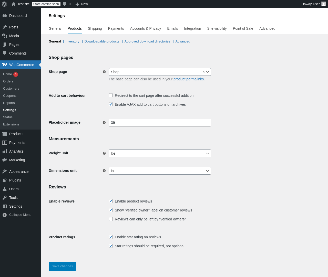
Task: Click the Comments bubble sidebar icon
Action: tap(5, 53)
